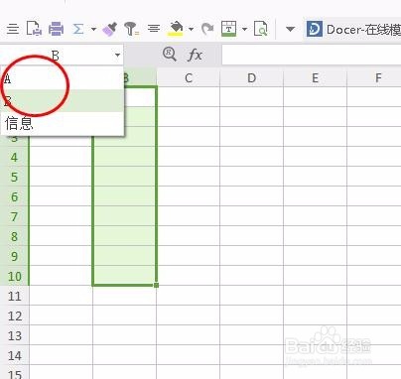
Task: Click the Name Box showing B
Action: [57, 56]
